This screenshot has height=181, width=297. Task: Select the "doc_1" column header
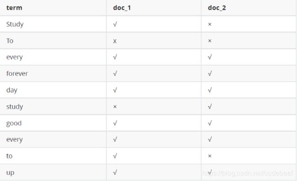coord(122,8)
